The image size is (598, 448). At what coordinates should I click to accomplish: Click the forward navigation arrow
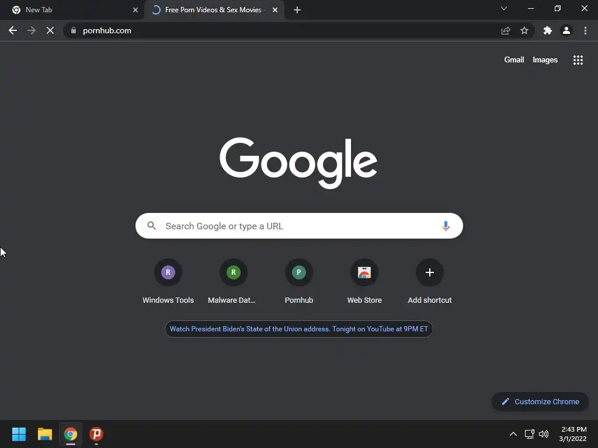[32, 30]
